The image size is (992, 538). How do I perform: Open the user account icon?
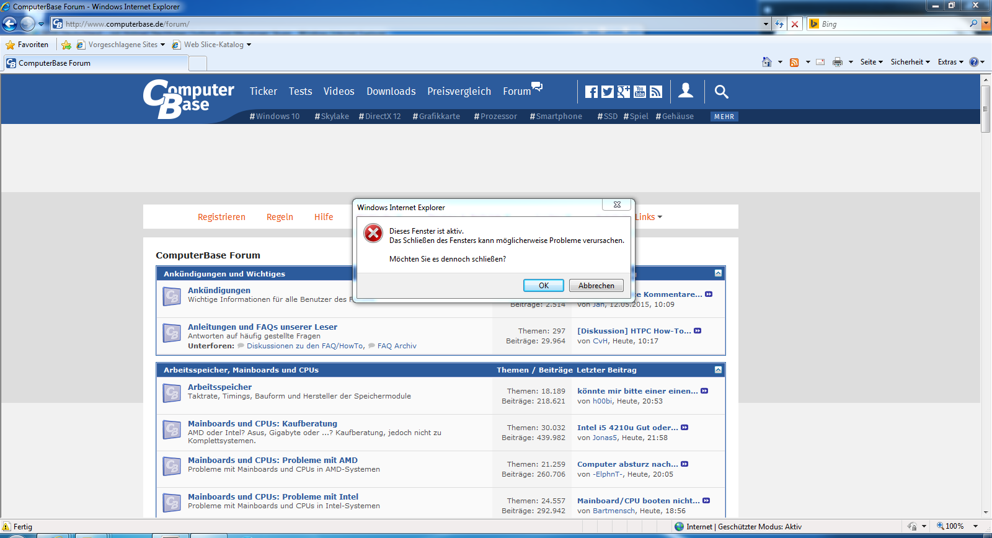pos(686,90)
